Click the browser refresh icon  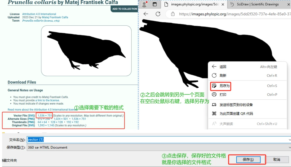point(158,14)
